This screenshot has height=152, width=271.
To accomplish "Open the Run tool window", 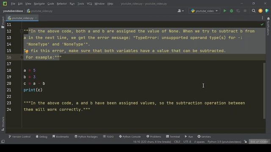I will tap(189, 136).
